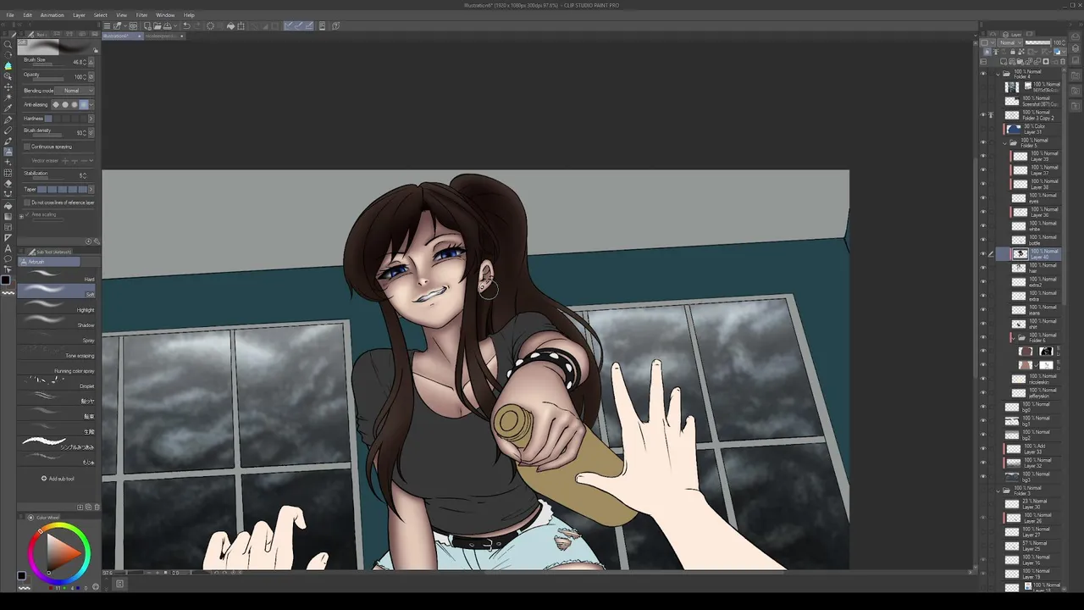Click the Help question icon in command bar
This screenshot has width=1084, height=610.
click(335, 26)
